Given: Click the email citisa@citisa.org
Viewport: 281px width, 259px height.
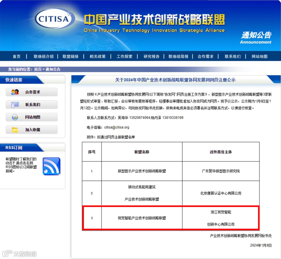Looking at the screenshot, I should tap(117, 127).
